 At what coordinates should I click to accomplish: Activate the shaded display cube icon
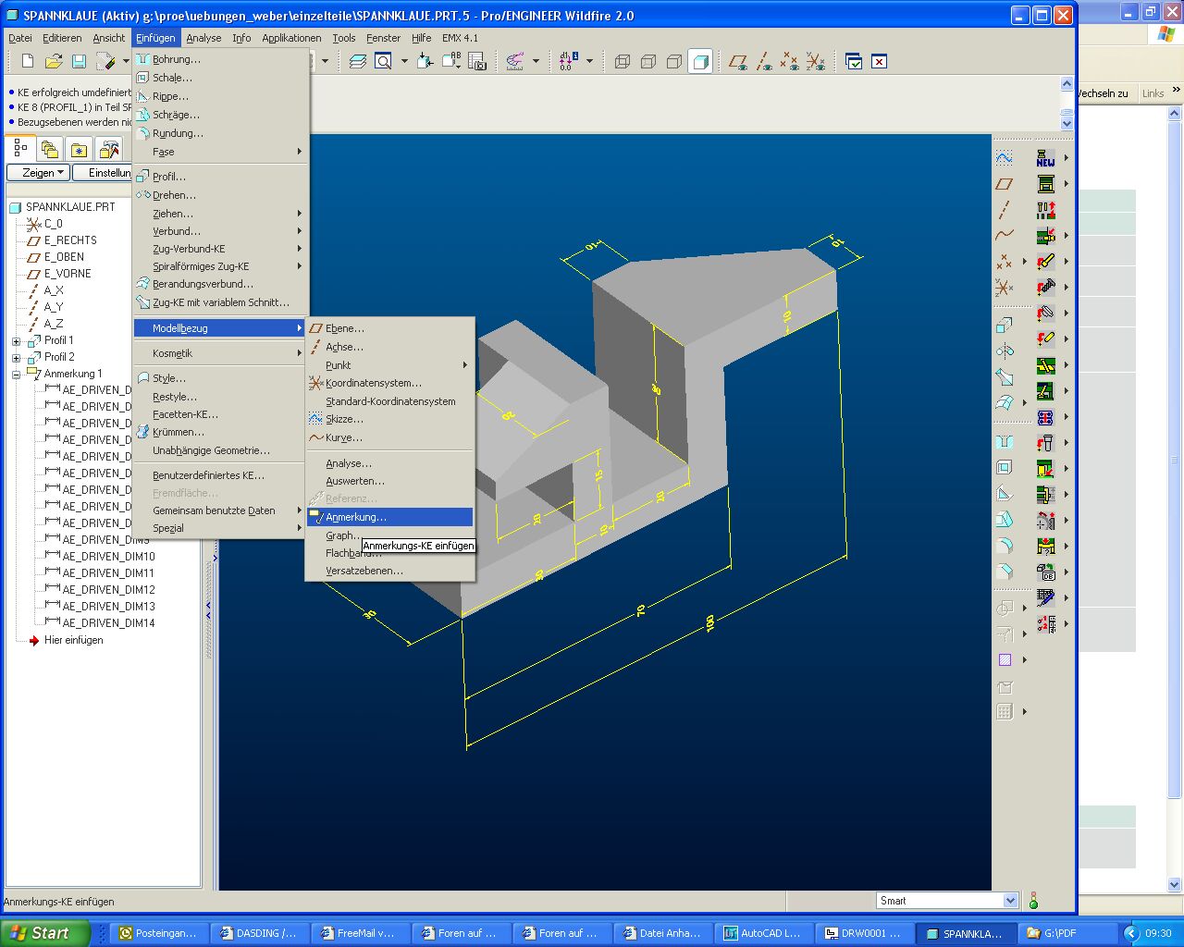pos(700,62)
